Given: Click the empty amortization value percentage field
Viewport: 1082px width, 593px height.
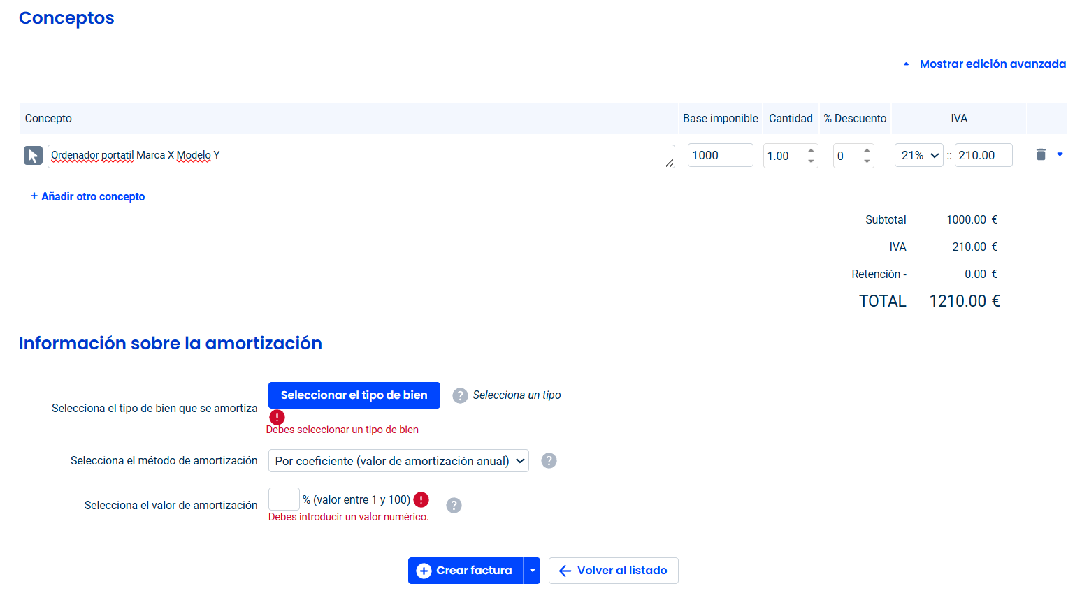Looking at the screenshot, I should (284, 499).
